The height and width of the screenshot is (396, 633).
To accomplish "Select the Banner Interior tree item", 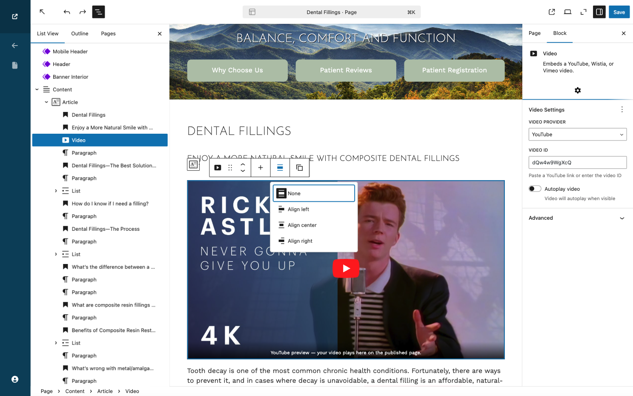I will coord(100,77).
